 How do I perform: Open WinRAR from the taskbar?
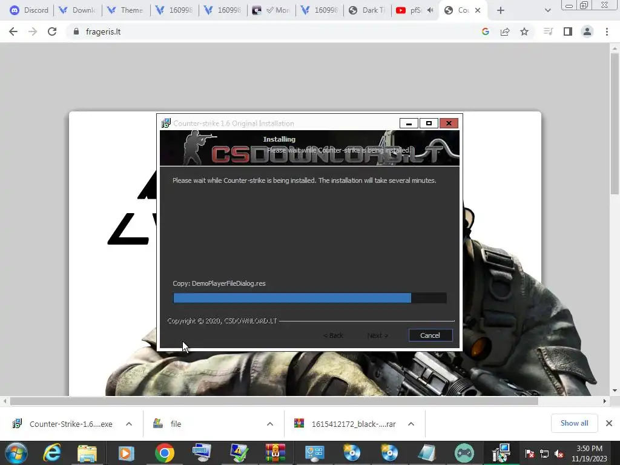pyautogui.click(x=275, y=453)
